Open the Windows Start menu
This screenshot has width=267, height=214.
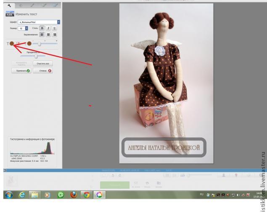(9, 195)
